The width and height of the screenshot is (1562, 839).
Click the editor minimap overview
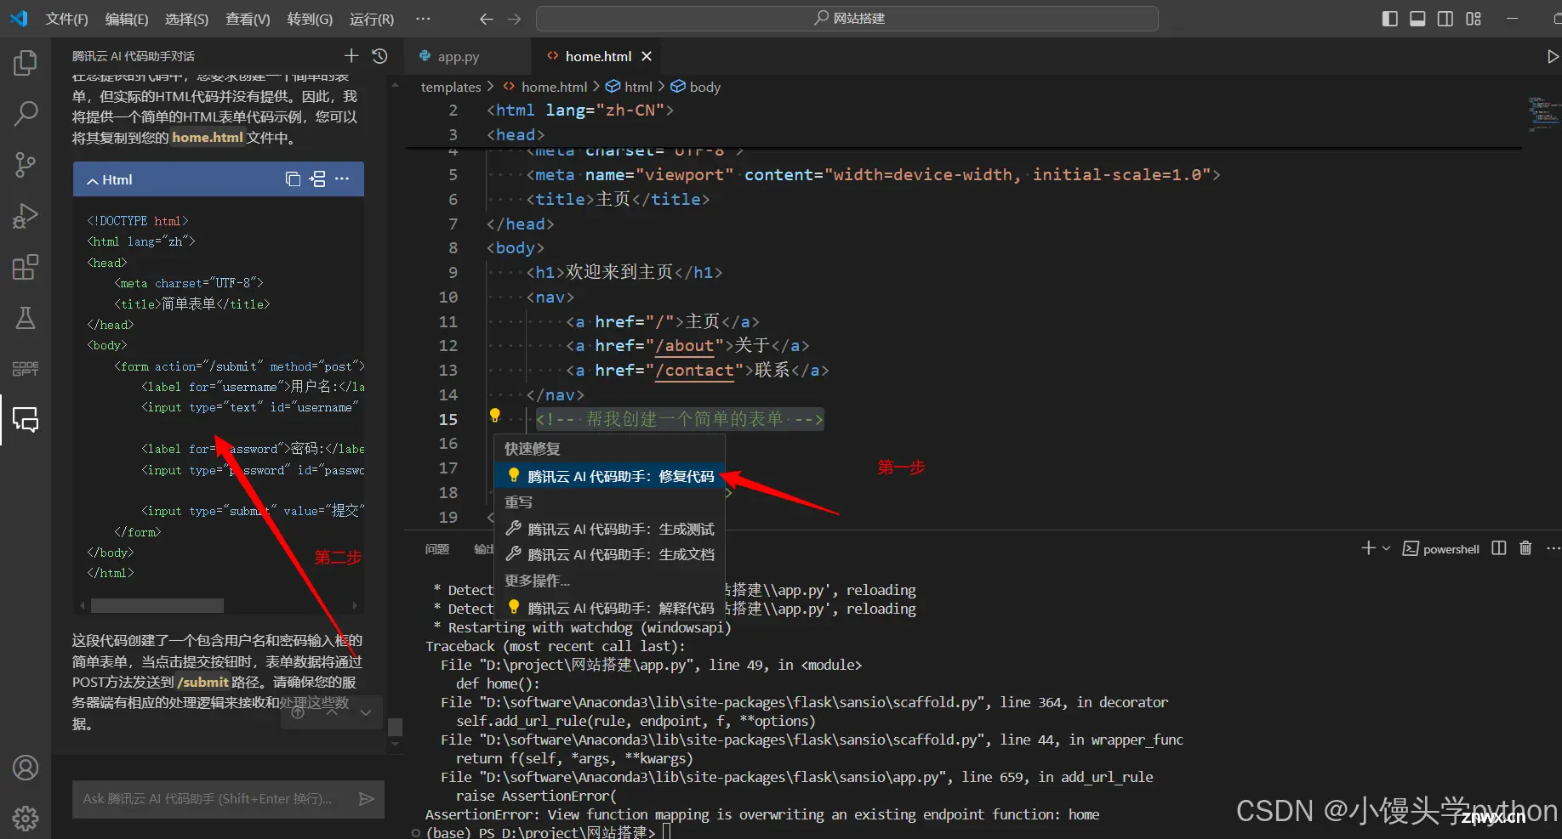tap(1542, 115)
